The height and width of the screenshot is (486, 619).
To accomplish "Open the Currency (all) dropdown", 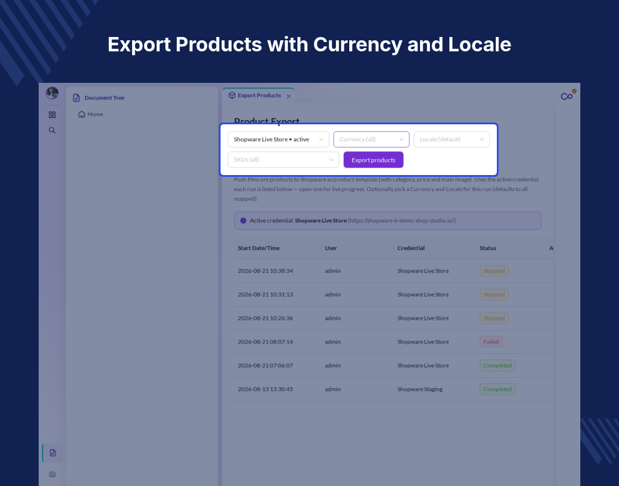I will (371, 139).
